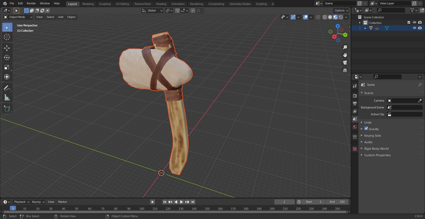Click the mesh data icon beside obj

click(x=387, y=28)
